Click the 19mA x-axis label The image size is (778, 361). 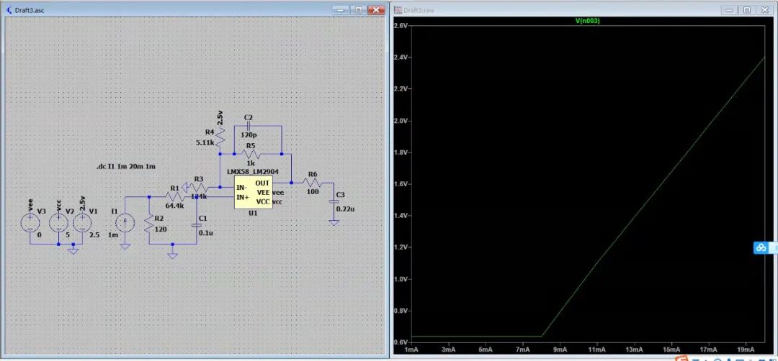click(746, 349)
